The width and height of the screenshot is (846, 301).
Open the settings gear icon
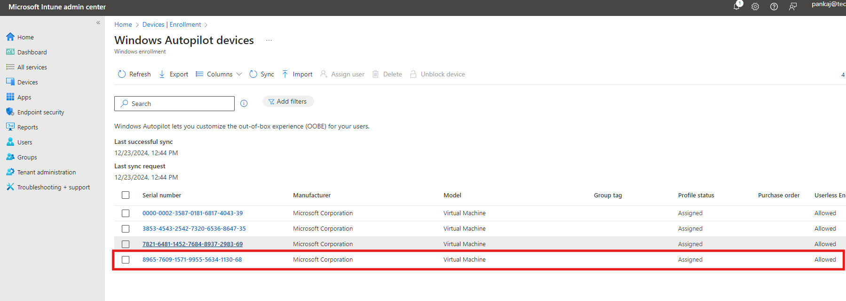[755, 7]
